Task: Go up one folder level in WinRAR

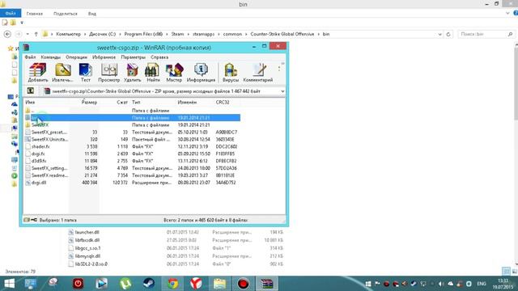Action: point(31,91)
